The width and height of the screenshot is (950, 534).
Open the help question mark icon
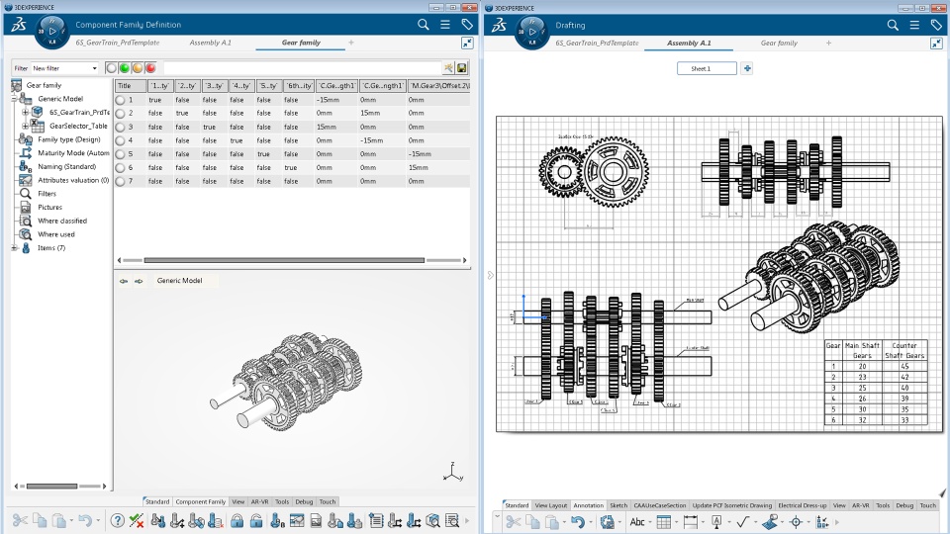point(118,521)
